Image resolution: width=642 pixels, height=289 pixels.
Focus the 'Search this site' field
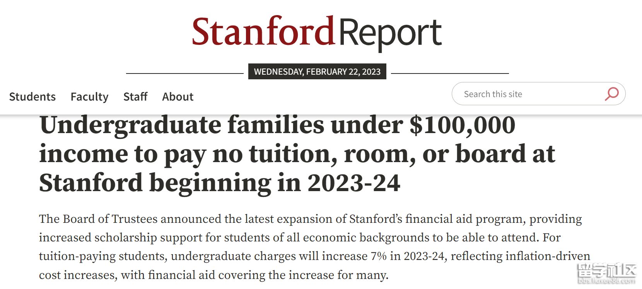tap(538, 94)
